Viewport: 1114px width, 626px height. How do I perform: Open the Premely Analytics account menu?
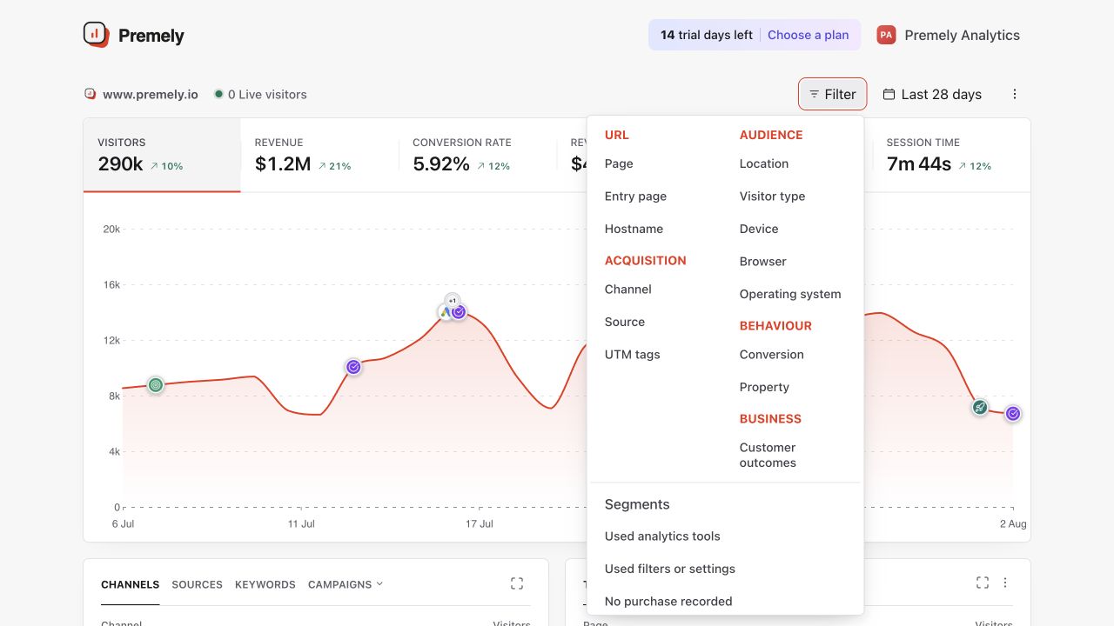[949, 35]
